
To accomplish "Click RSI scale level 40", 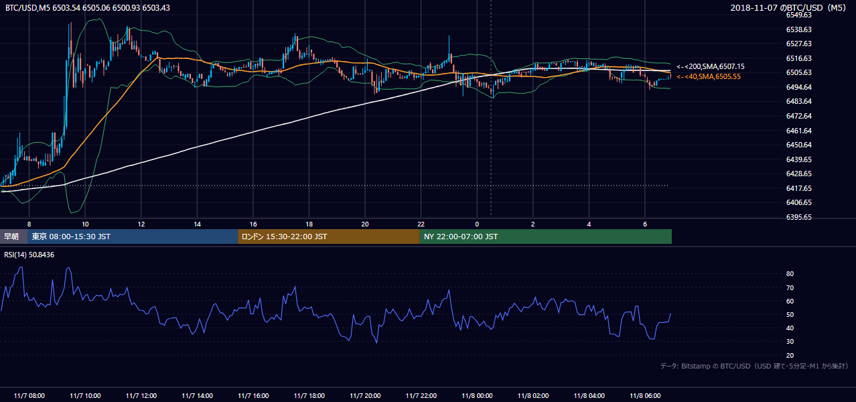I will 790,328.
